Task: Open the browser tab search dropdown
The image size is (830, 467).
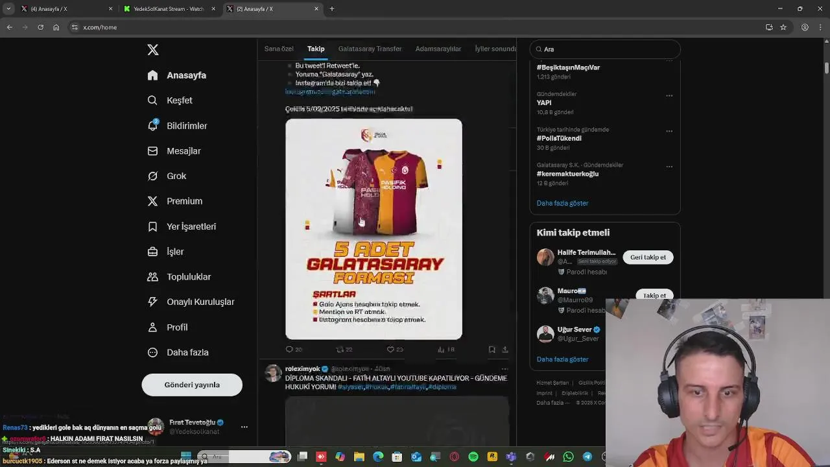Action: click(x=8, y=8)
